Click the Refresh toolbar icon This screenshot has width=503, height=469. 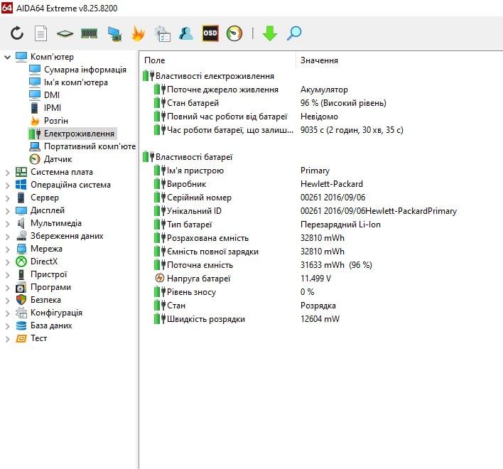pyautogui.click(x=17, y=33)
